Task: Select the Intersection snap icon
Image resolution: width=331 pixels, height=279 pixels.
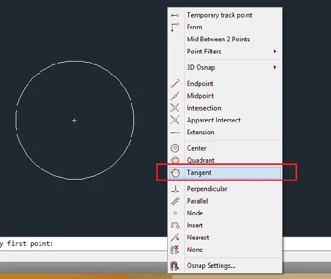Action: tap(175, 108)
